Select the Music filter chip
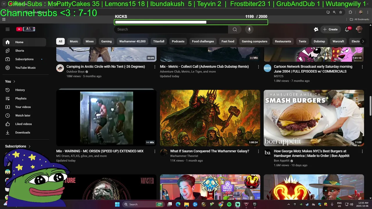 74,41
